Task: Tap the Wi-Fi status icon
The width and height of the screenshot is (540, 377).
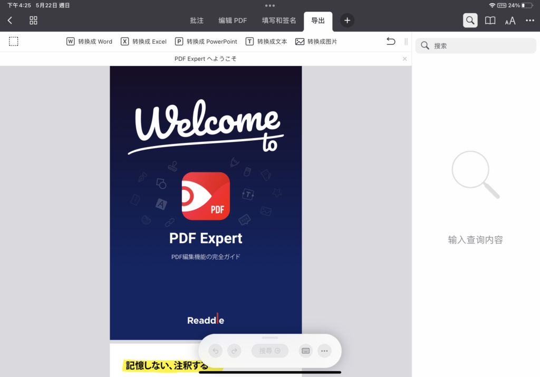Action: [x=492, y=5]
